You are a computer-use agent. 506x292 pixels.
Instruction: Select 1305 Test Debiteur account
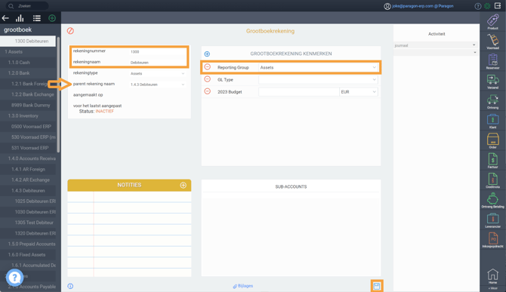click(x=28, y=223)
